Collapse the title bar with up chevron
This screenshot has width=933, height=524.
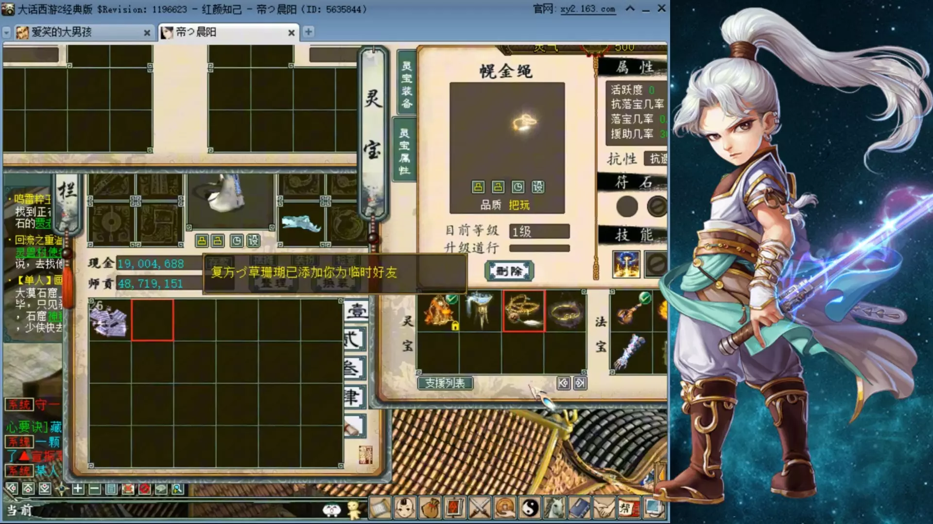[630, 8]
